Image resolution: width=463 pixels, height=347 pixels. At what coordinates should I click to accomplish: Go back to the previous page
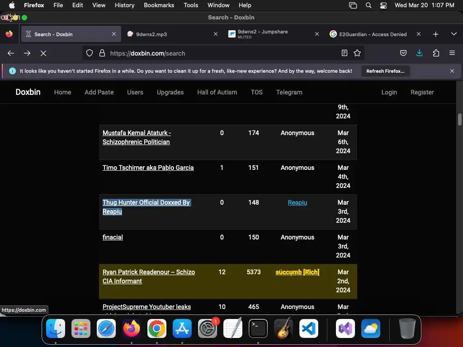click(11, 53)
